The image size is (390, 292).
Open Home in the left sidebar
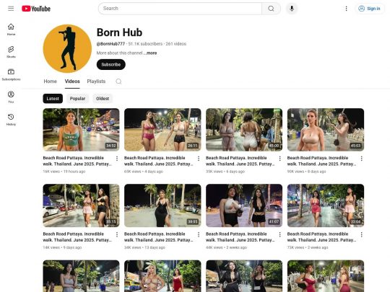pyautogui.click(x=11, y=30)
